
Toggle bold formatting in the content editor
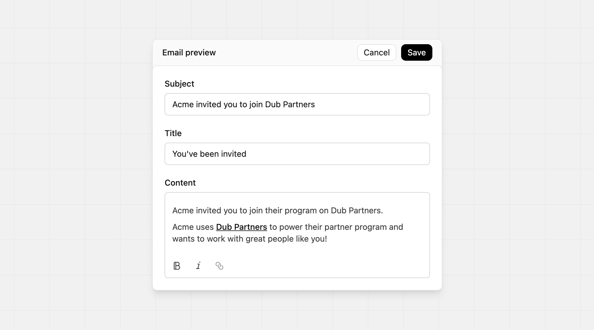tap(176, 266)
